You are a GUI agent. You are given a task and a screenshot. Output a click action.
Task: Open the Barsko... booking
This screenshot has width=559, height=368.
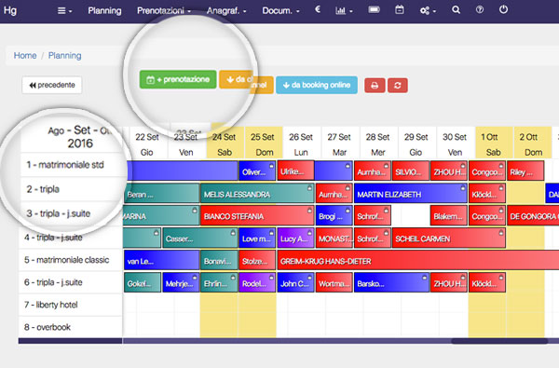click(x=391, y=283)
